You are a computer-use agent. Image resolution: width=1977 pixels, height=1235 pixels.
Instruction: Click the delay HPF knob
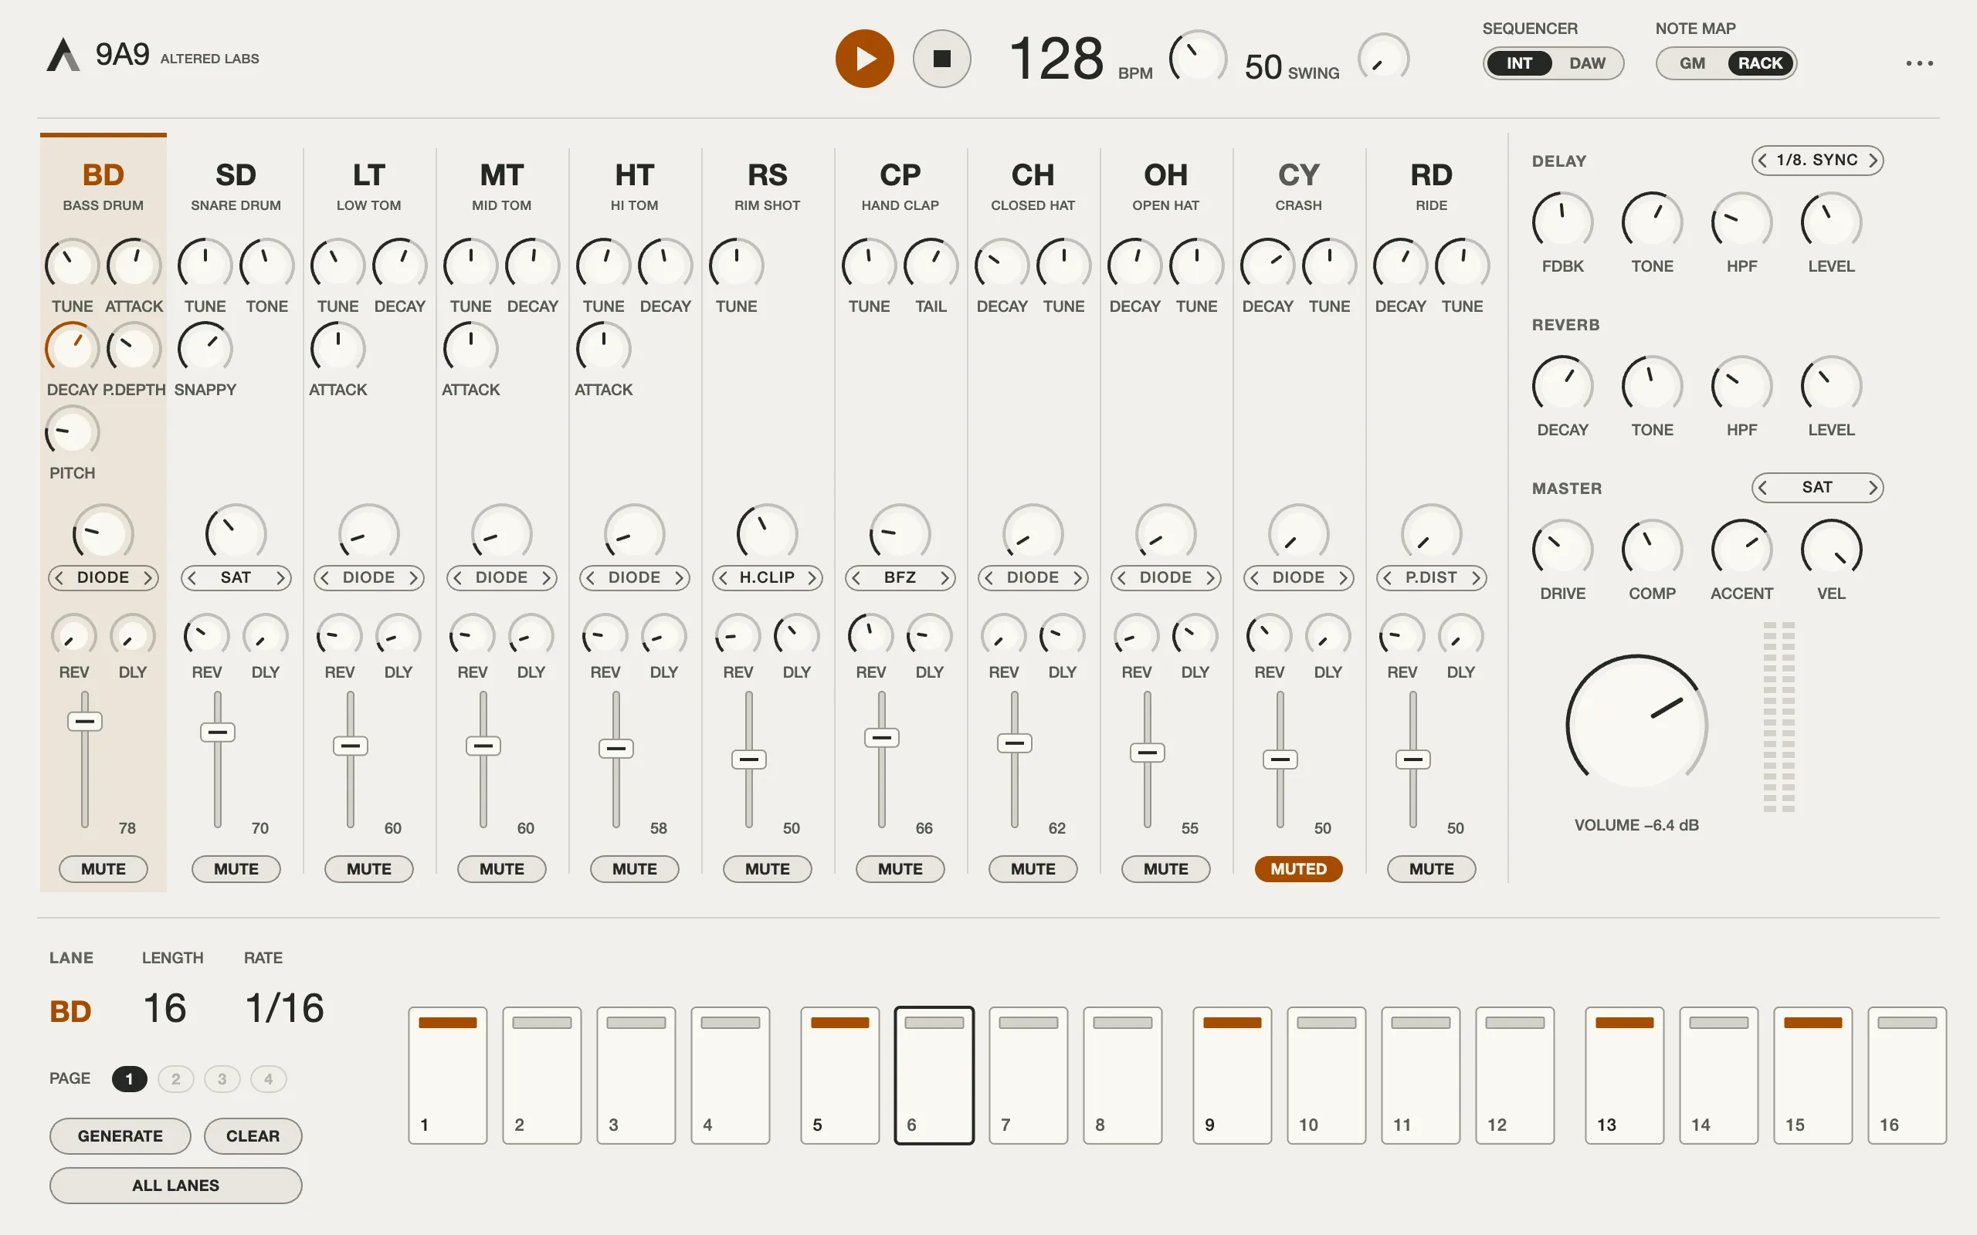[x=1741, y=222]
